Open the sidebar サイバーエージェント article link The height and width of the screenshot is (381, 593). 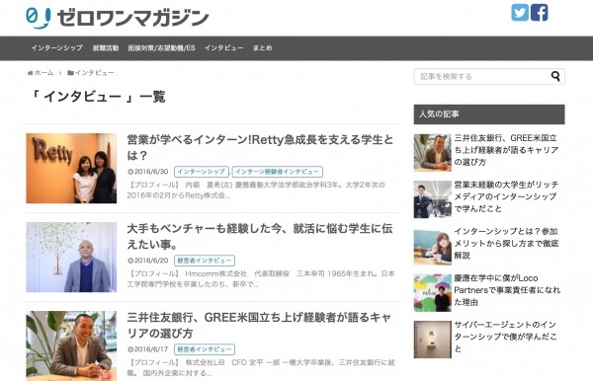[505, 337]
